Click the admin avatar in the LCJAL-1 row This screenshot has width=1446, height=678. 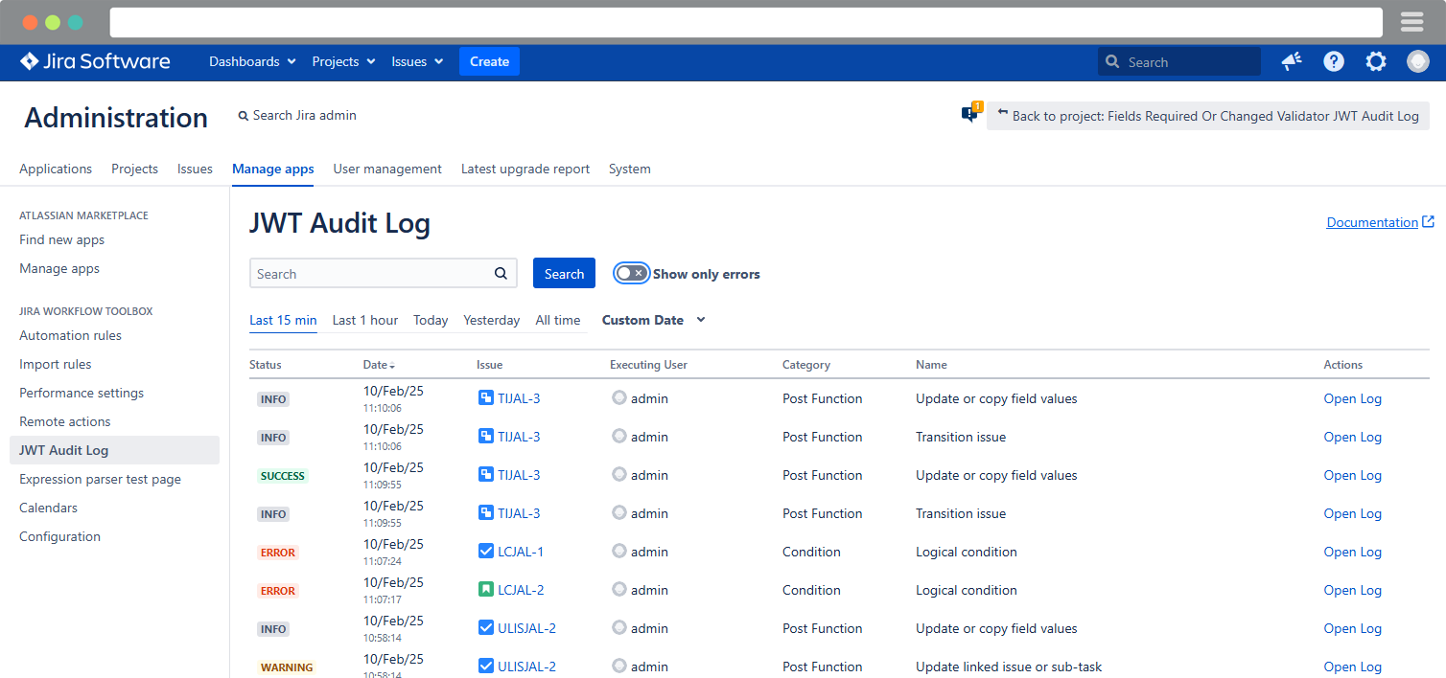pyautogui.click(x=619, y=551)
